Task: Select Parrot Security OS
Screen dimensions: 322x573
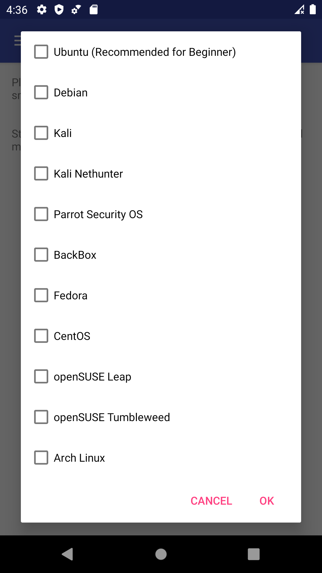Action: [x=41, y=214]
